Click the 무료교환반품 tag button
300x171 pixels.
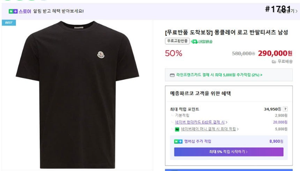[177, 41]
